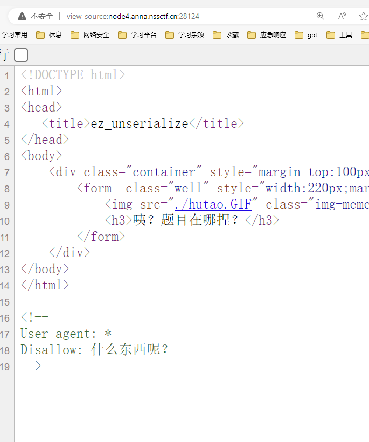369x442 pixels.
Task: Click the "User-agent: *" comment line
Action: 66,334
